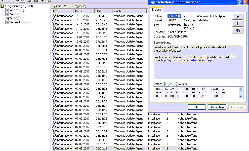Click the next event down arrow button
Screen dimensions: 249x151
pyautogui.click(x=238, y=24)
